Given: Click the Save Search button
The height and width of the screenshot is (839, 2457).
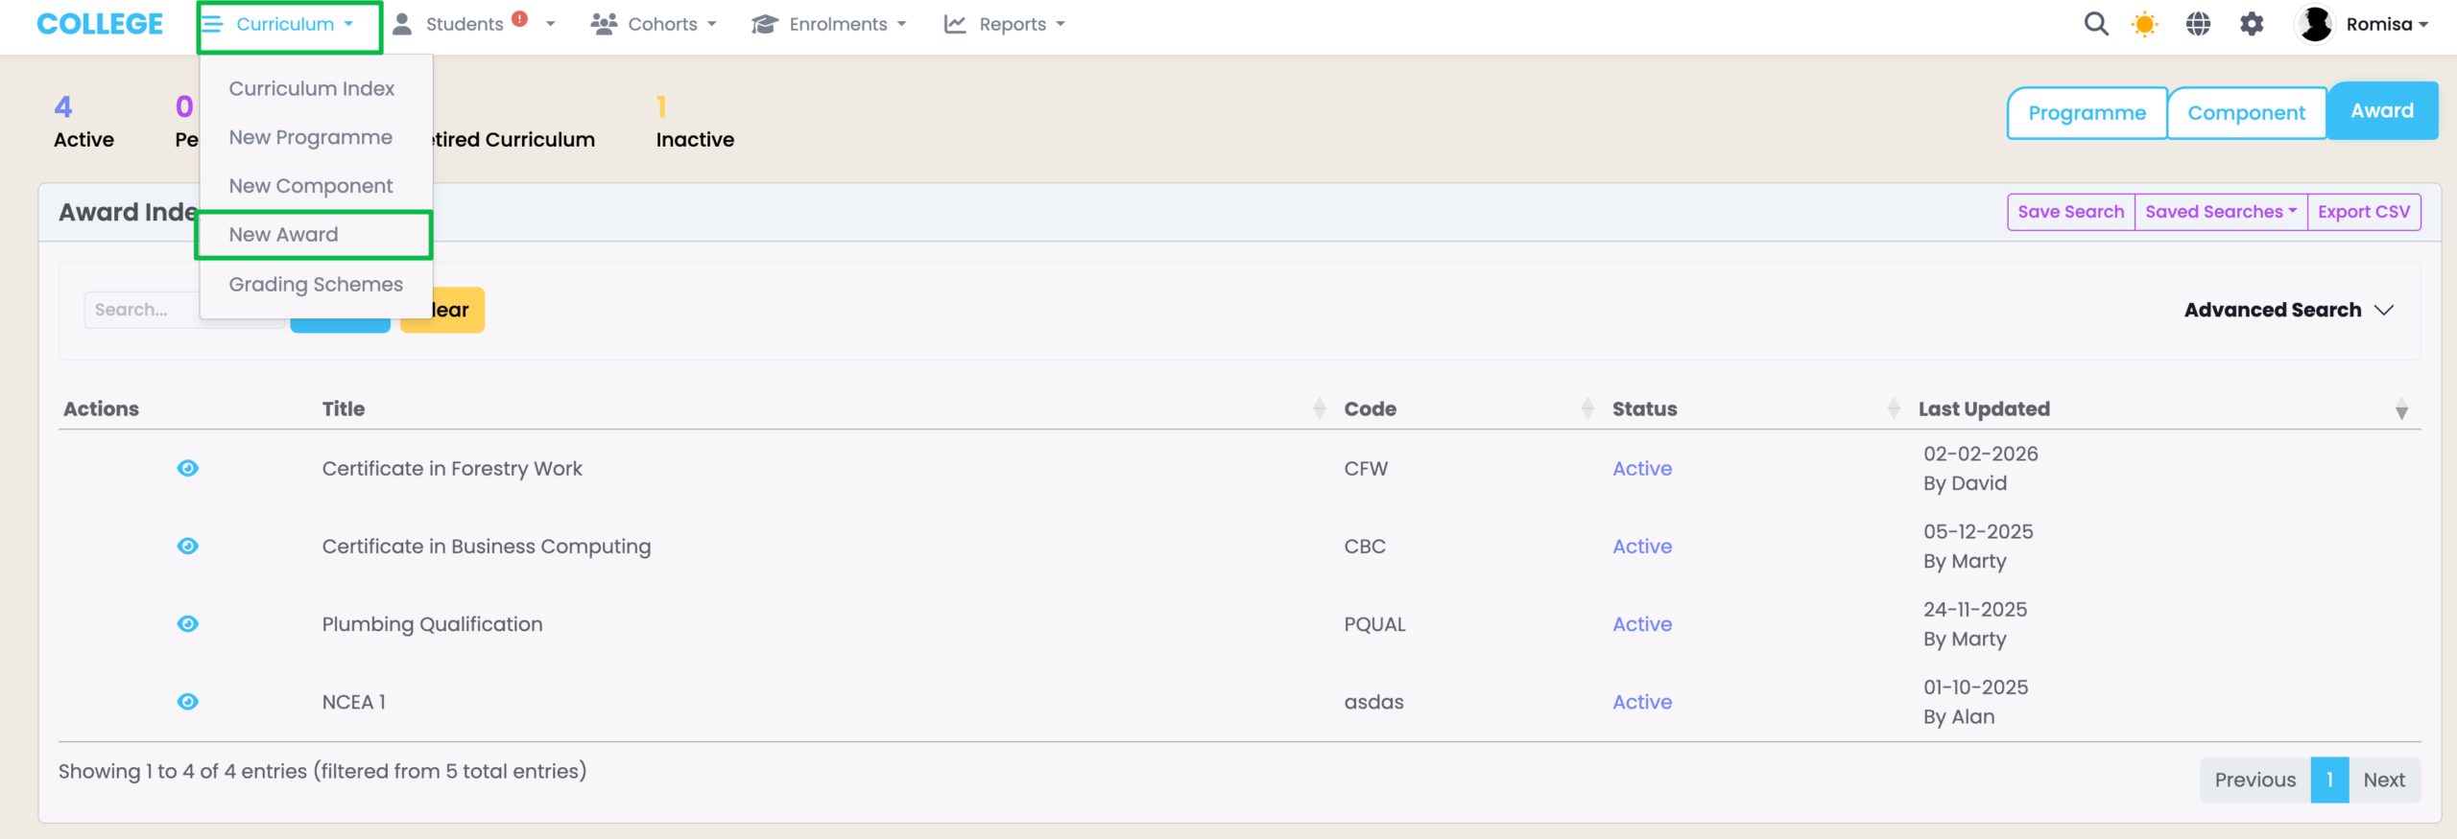Looking at the screenshot, I should tap(2070, 212).
